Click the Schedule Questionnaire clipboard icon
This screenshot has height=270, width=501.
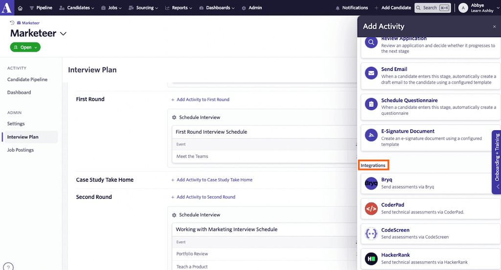371,104
